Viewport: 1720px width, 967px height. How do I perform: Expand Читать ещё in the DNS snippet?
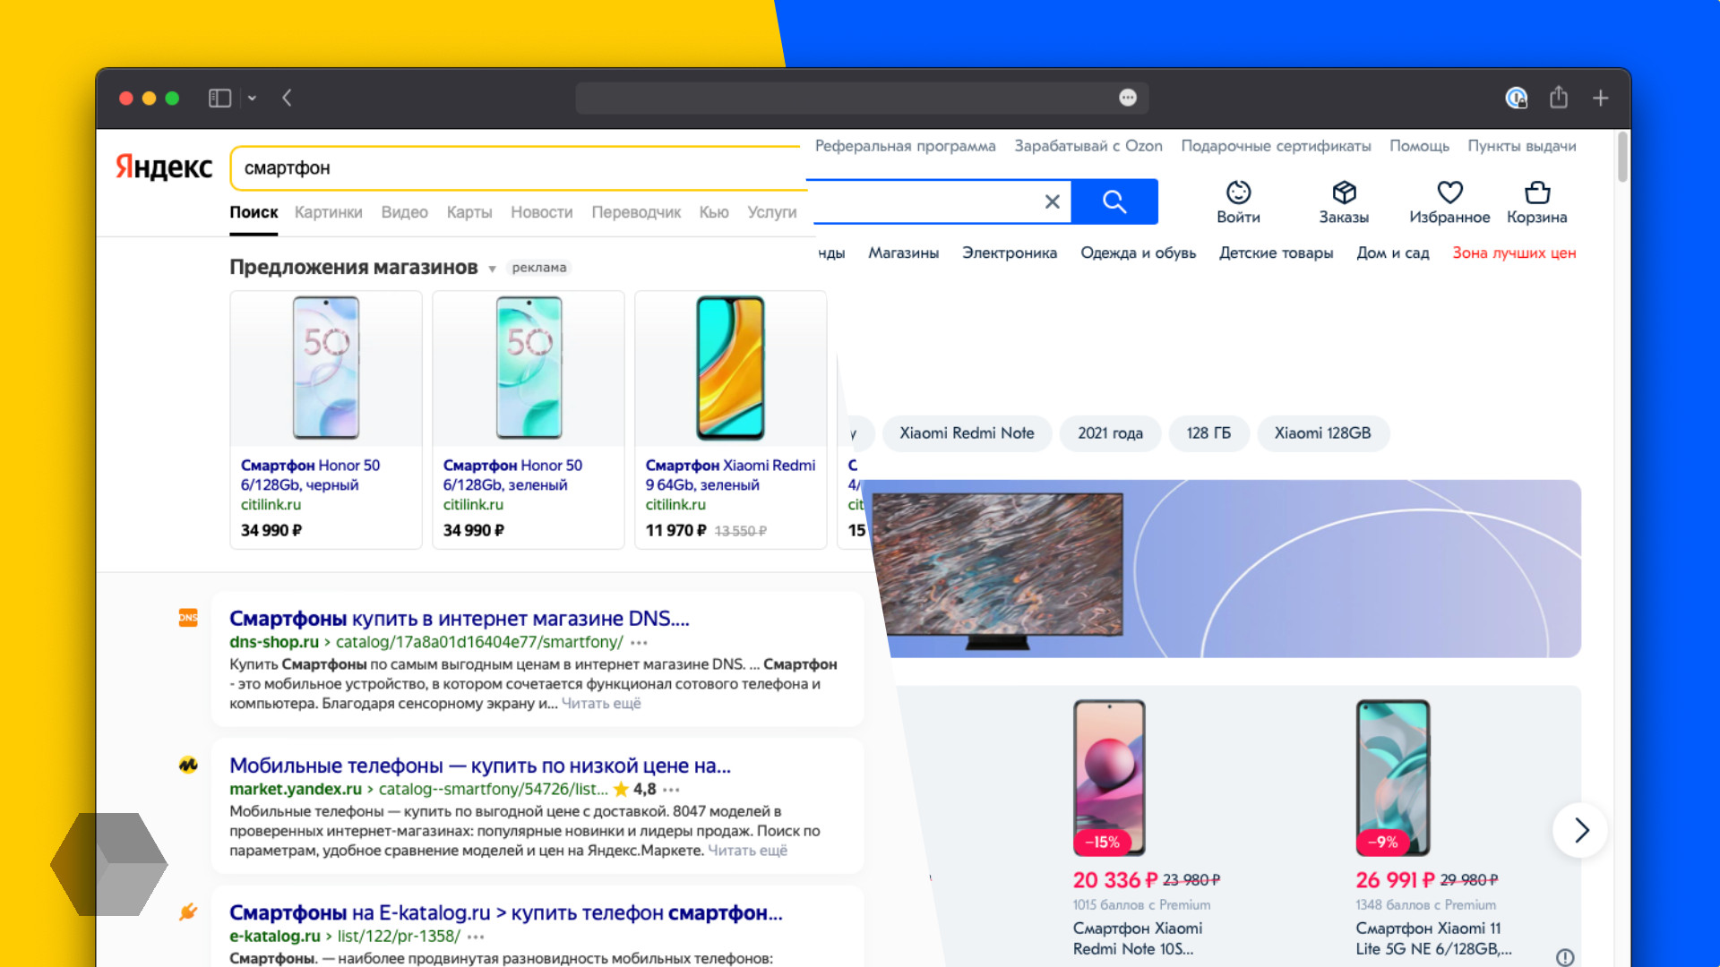(601, 704)
